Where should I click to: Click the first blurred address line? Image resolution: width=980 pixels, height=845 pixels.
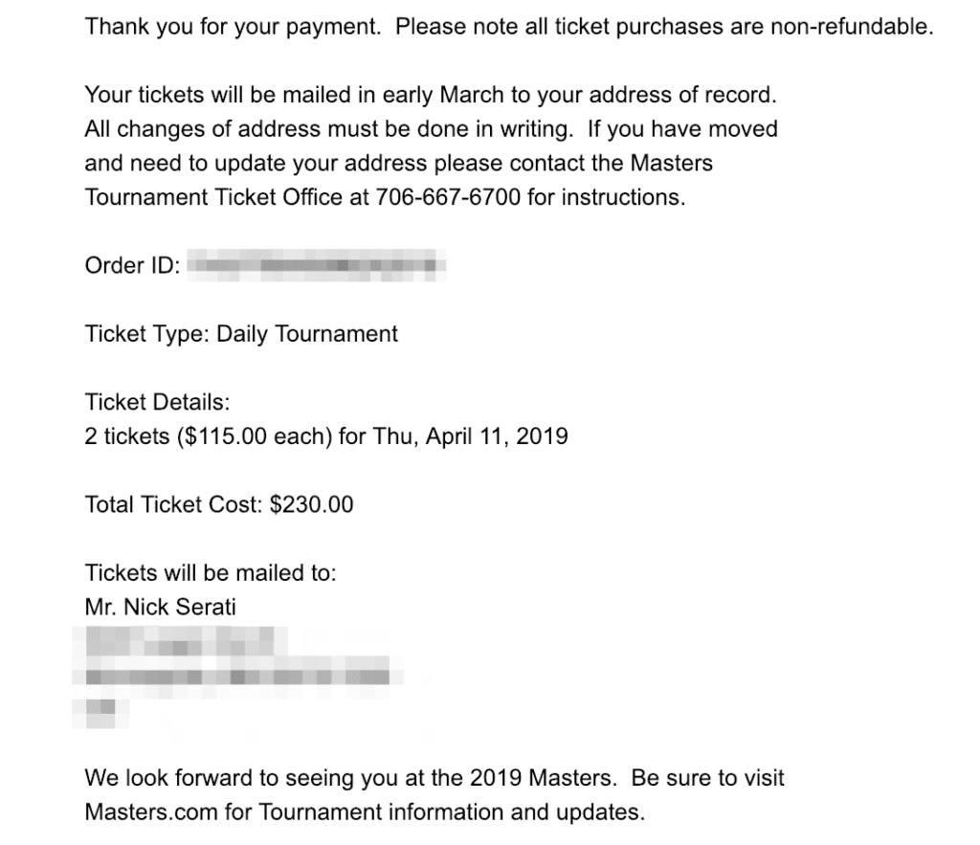(180, 641)
